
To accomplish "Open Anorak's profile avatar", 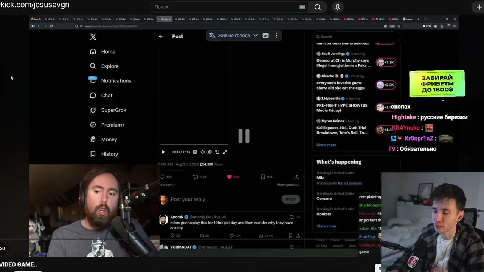I will pyautogui.click(x=163, y=219).
